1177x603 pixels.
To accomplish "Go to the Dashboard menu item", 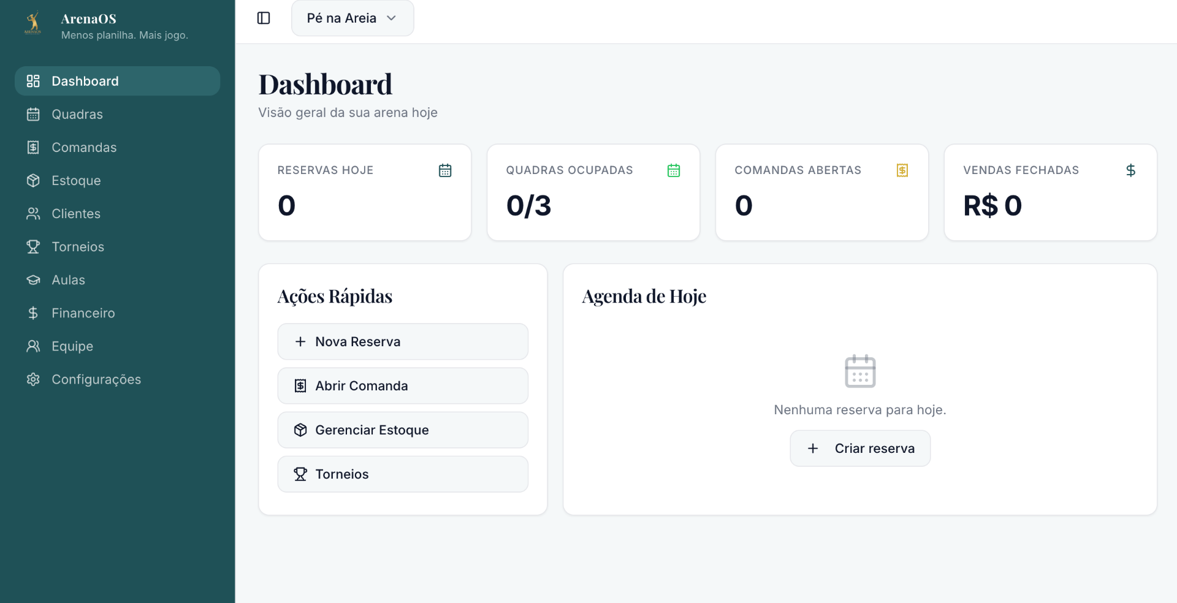I will 117,81.
